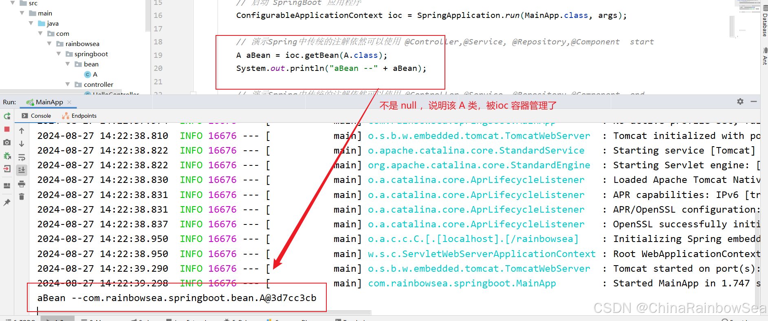768x321 pixels.
Task: Hide the Run tool window
Action: tap(754, 101)
